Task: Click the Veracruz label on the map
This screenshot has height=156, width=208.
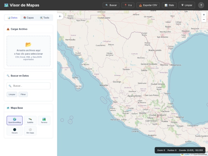Action: (x=180, y=117)
